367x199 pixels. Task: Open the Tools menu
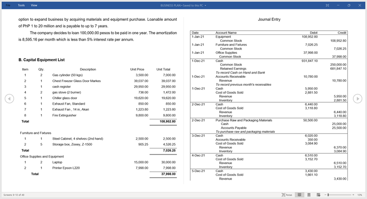point(21,5)
